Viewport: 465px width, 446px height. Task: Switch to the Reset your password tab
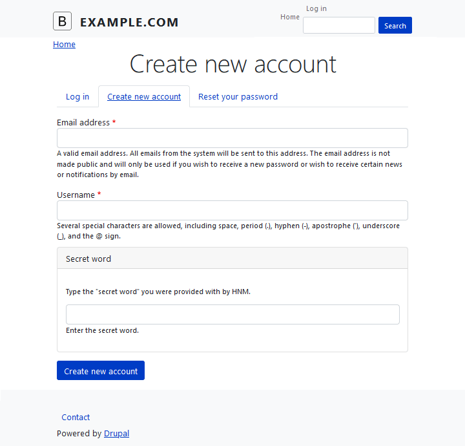click(x=238, y=96)
